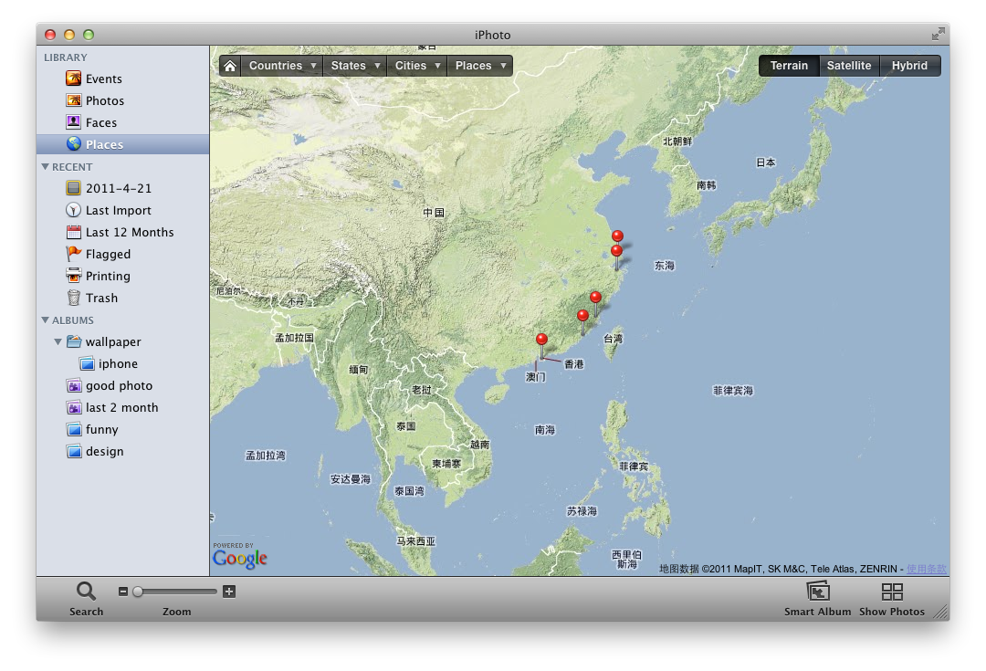Open the Faces icon in sidebar

(x=74, y=122)
